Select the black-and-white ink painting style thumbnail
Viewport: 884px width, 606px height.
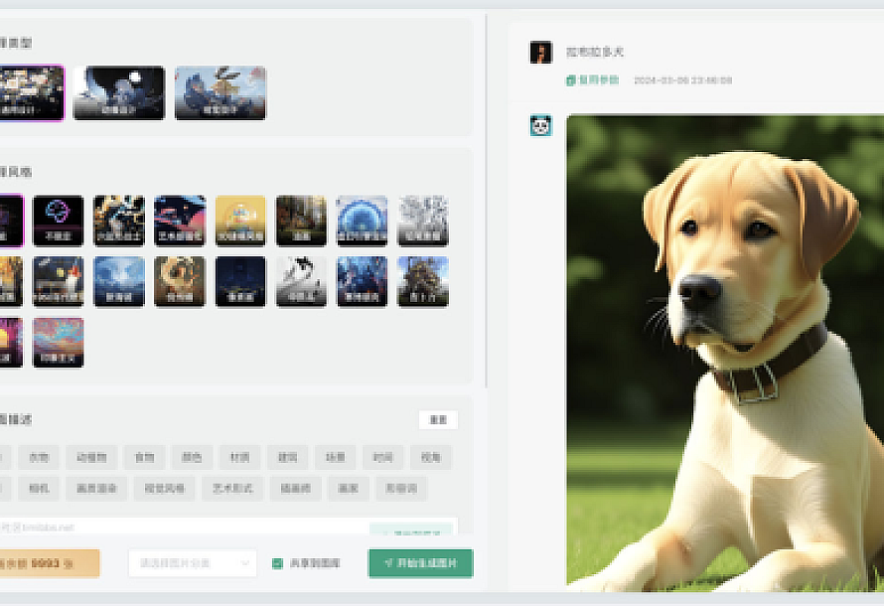coord(301,281)
